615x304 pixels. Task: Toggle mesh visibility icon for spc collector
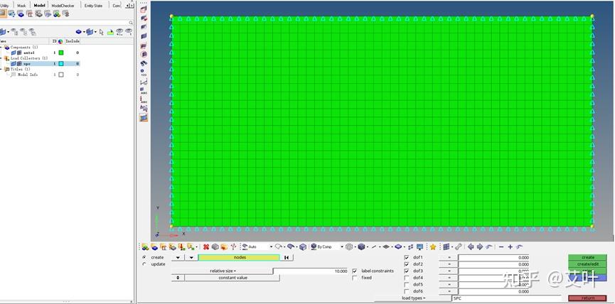[x=19, y=63]
